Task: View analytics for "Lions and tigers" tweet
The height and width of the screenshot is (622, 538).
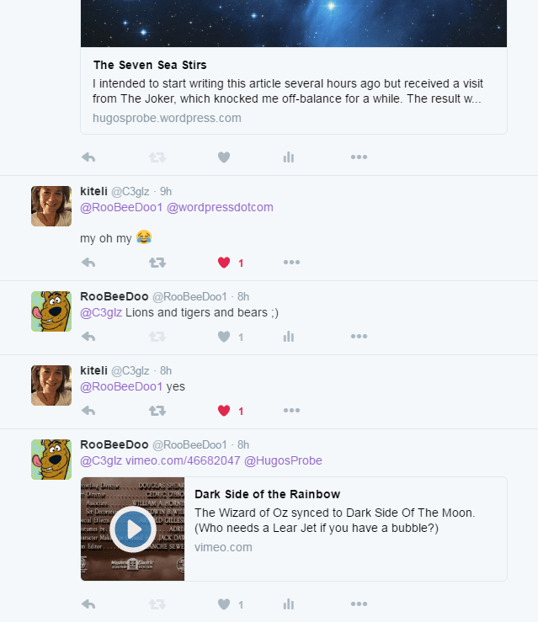Action: [x=289, y=337]
